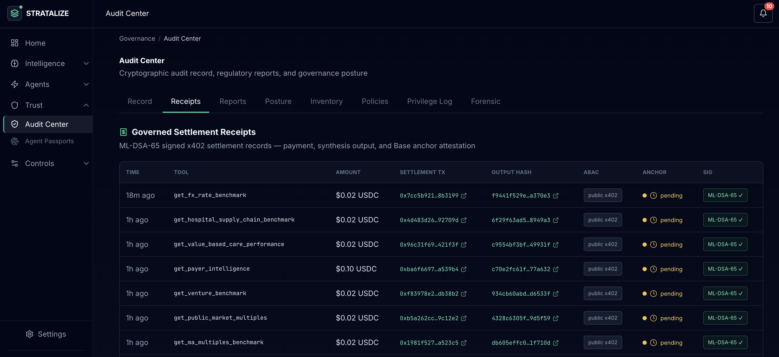Open the Privilege Log tab
This screenshot has width=779, height=357.
pos(429,101)
